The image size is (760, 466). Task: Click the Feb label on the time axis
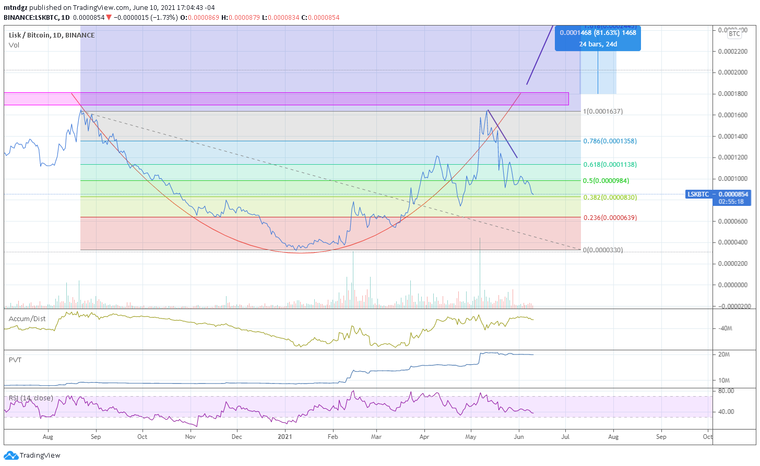tap(332, 437)
